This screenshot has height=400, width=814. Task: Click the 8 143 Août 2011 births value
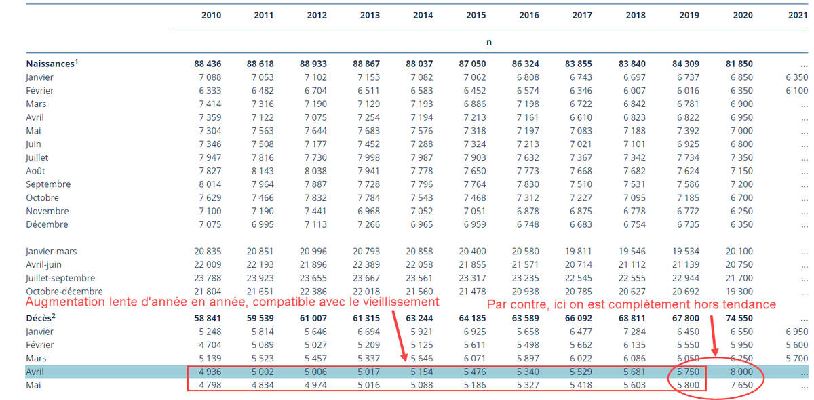click(x=263, y=171)
